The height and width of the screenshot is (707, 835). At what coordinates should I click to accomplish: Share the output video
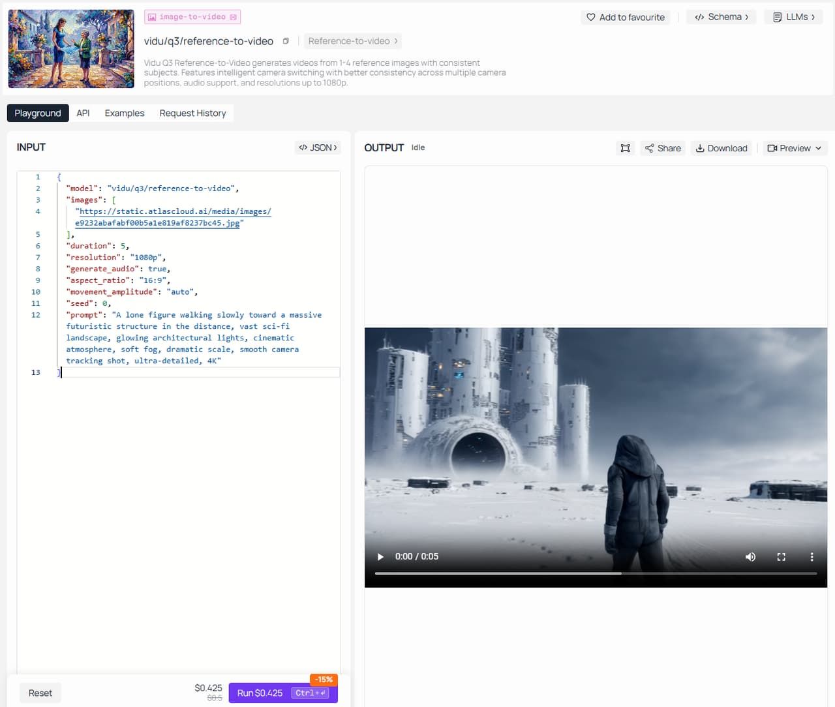[x=663, y=148]
